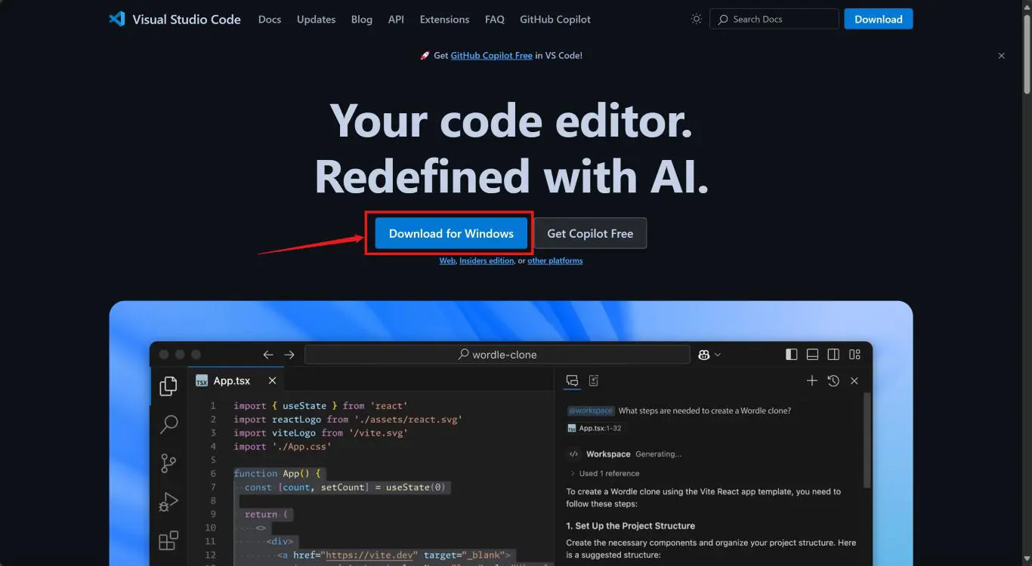Expand the Copilot dropdown chevron in title bar
This screenshot has height=566, width=1032.
(718, 355)
